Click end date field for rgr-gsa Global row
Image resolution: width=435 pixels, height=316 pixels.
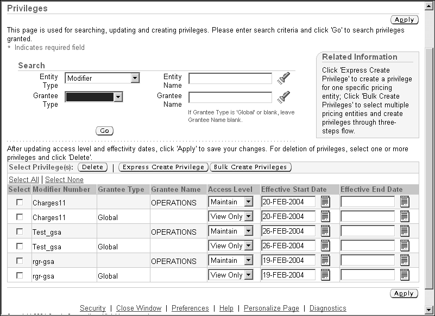(368, 275)
